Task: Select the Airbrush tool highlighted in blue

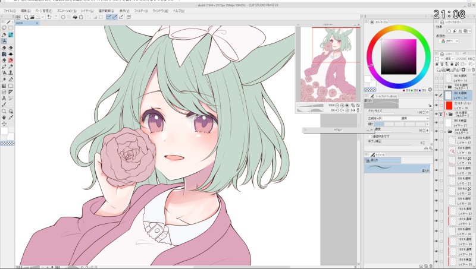Action: click(4, 41)
